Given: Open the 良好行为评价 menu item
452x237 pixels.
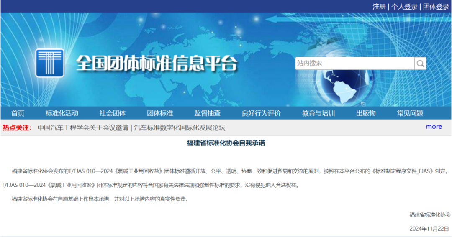Looking at the screenshot, I should tap(261, 113).
